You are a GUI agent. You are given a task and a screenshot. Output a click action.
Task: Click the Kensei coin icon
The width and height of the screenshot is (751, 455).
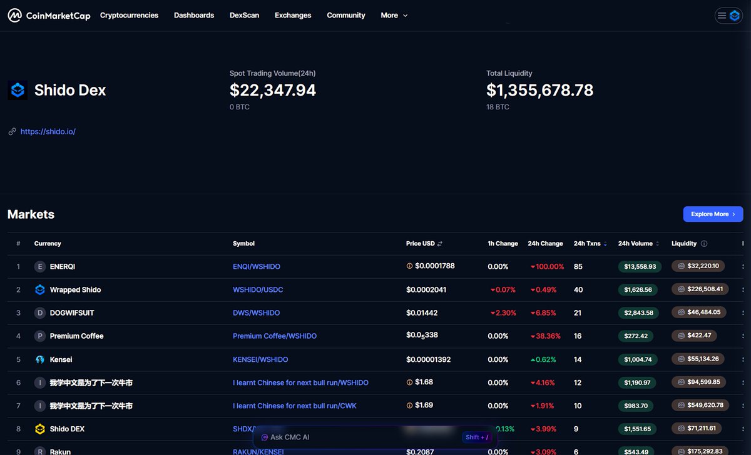click(40, 359)
